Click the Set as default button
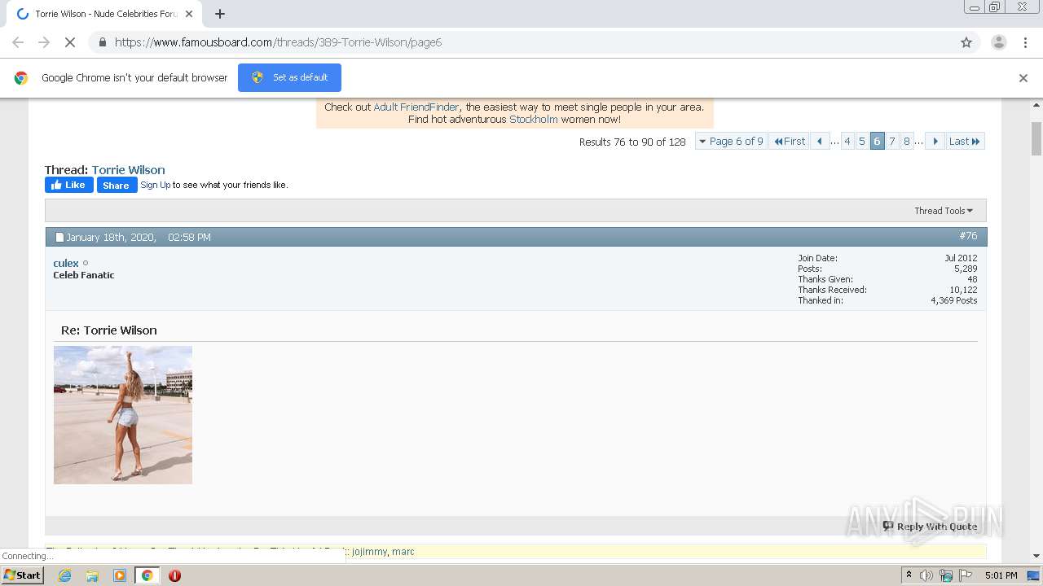 pyautogui.click(x=289, y=77)
